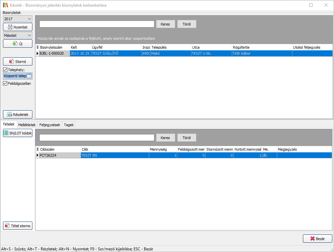Screen dimensions: 334x252
Task: Switch to the Mellékletek tab
Action: point(27,125)
